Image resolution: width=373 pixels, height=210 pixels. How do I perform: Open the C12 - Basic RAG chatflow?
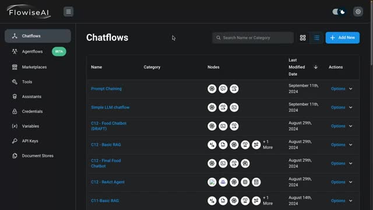pos(106,145)
